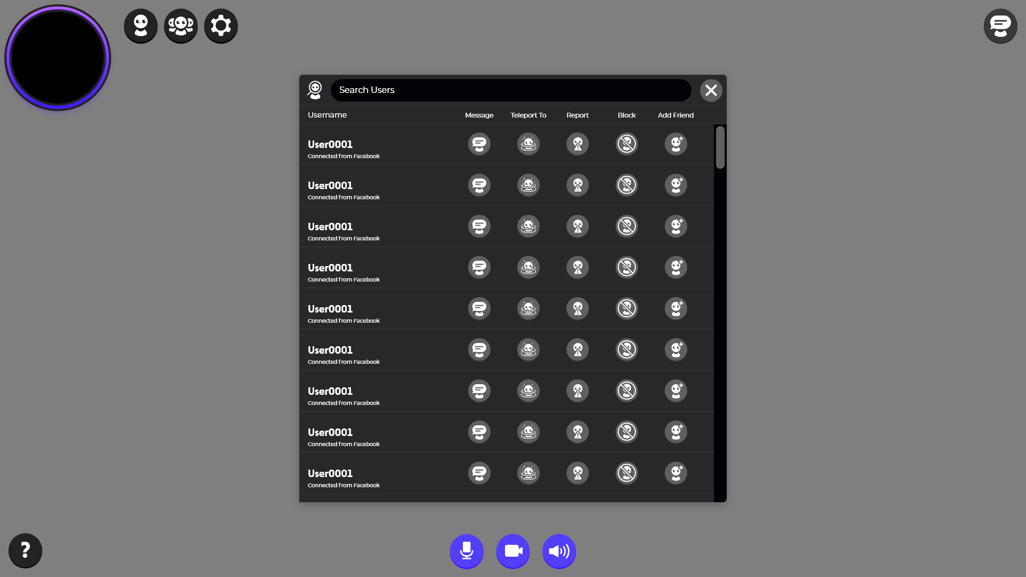Teleport to the second listed user
The image size is (1026, 577).
click(528, 185)
